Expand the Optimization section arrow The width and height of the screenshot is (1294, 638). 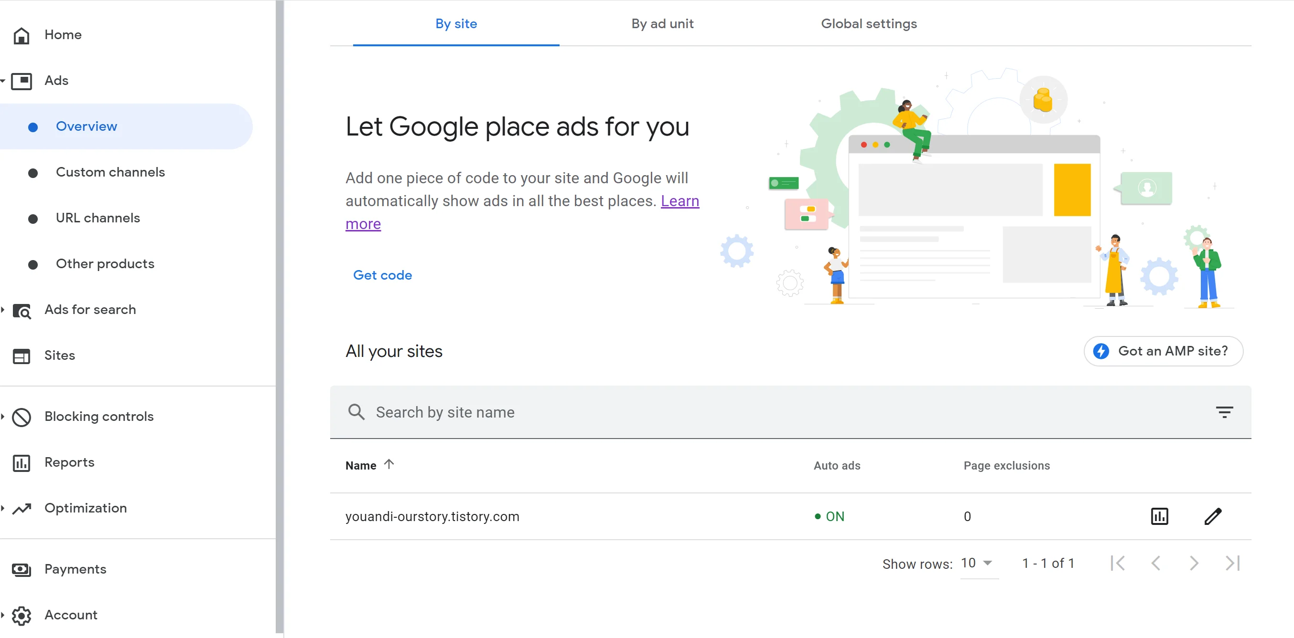(3, 508)
